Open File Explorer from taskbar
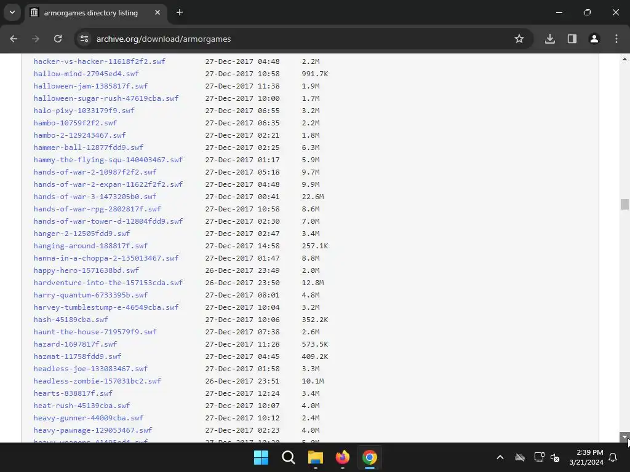Viewport: 630px width, 472px height. [x=316, y=457]
